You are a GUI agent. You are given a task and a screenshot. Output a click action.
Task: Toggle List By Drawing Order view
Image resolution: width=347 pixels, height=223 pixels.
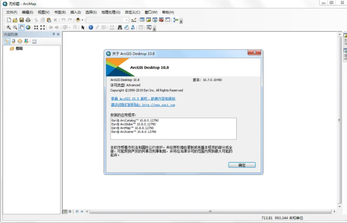pos(7,41)
